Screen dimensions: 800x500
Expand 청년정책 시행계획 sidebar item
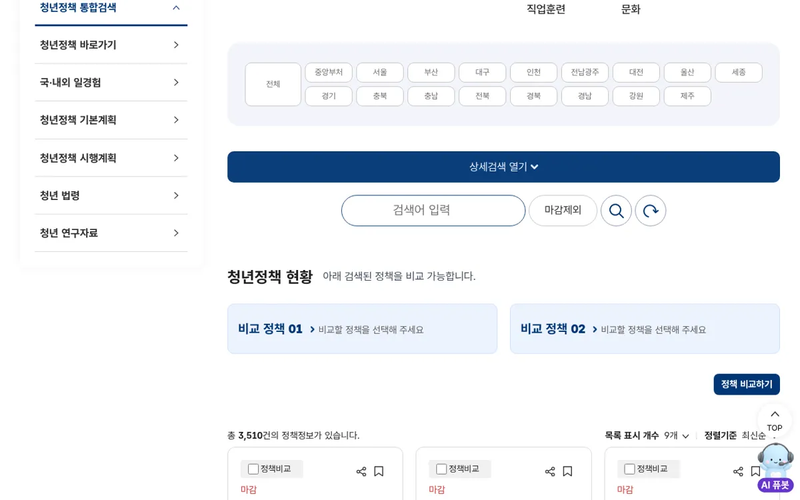pos(111,158)
